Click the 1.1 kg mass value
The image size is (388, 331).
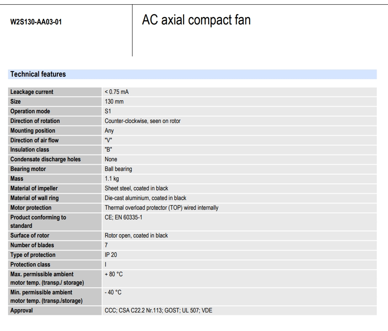(x=112, y=179)
